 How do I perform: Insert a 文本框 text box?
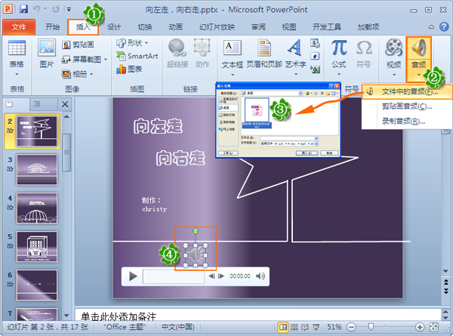pyautogui.click(x=233, y=48)
